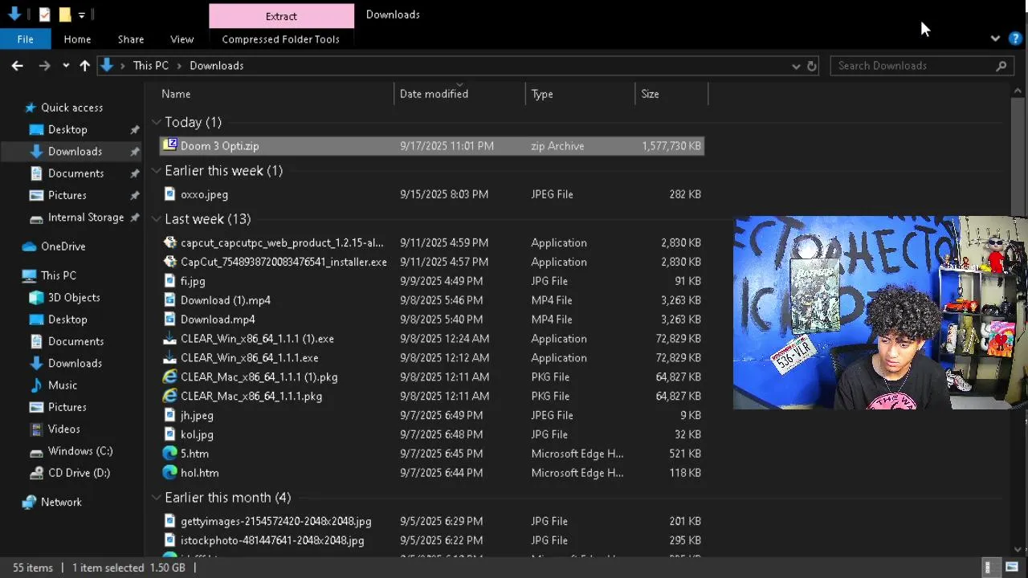Viewport: 1028px width, 578px height.
Task: Open Help with the question mark icon
Action: pyautogui.click(x=1015, y=39)
